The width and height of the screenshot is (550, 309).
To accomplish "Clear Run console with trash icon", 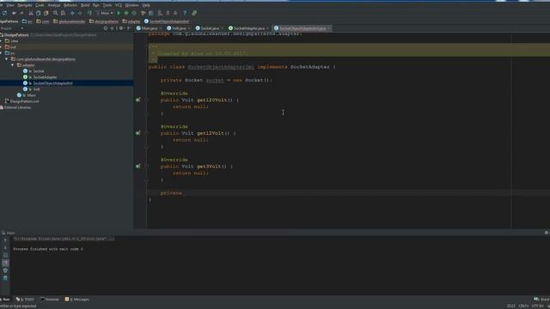I will click(x=5, y=278).
